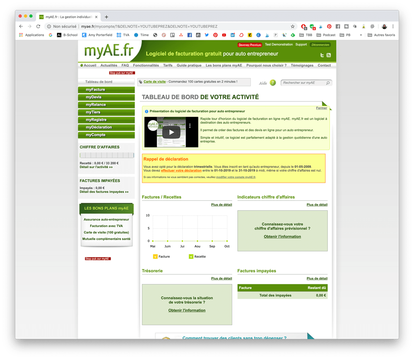Screen dimensions: 414x359
Task: Click the RSS feed icon in myAE header
Action: [x=328, y=55]
